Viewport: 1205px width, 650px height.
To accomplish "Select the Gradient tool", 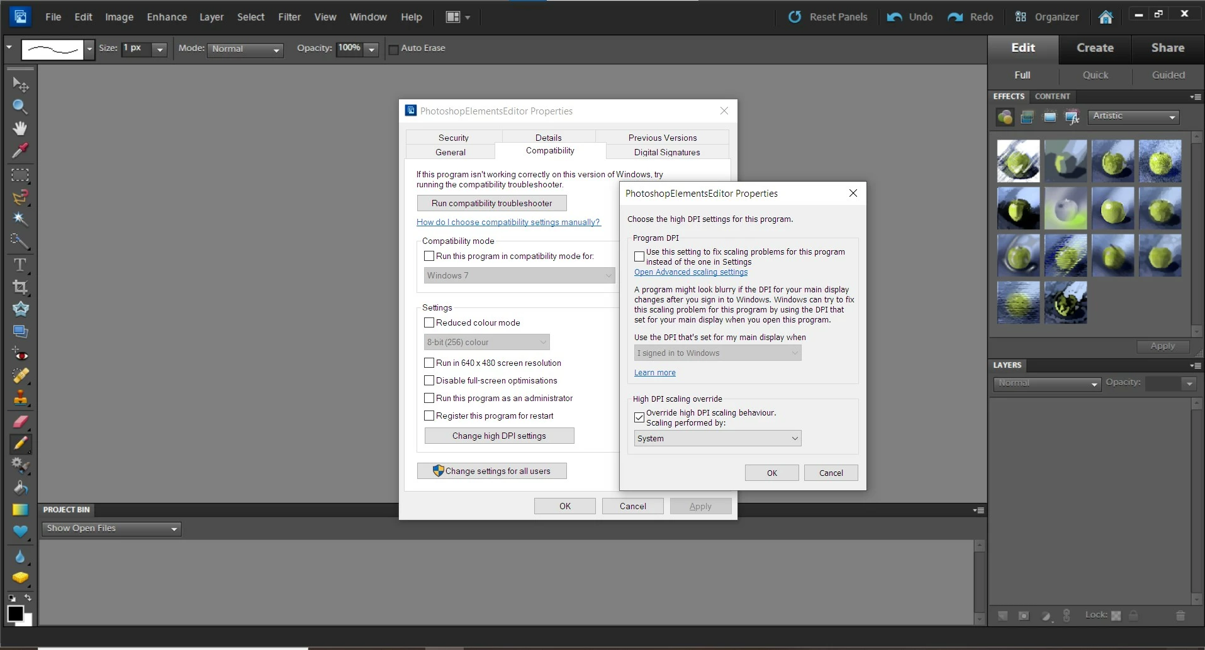I will coord(20,510).
